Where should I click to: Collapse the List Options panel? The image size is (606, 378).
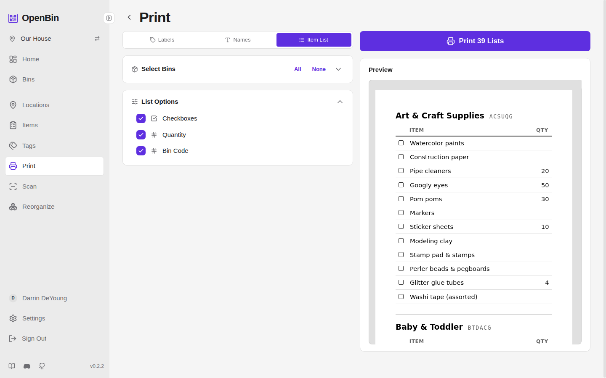pyautogui.click(x=340, y=101)
